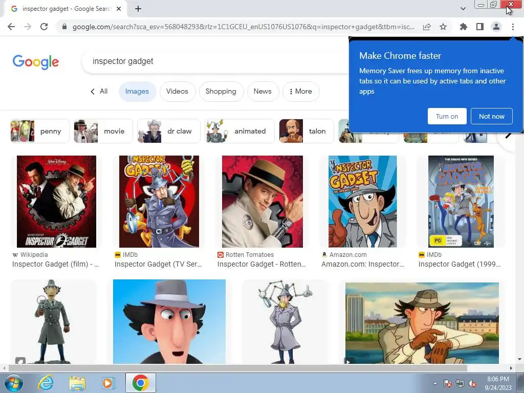Click the horizontal scrollbar

tap(237, 368)
